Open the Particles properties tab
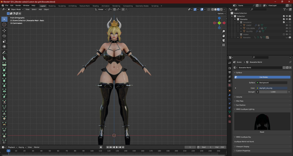The height and width of the screenshot is (156, 293). [230, 99]
